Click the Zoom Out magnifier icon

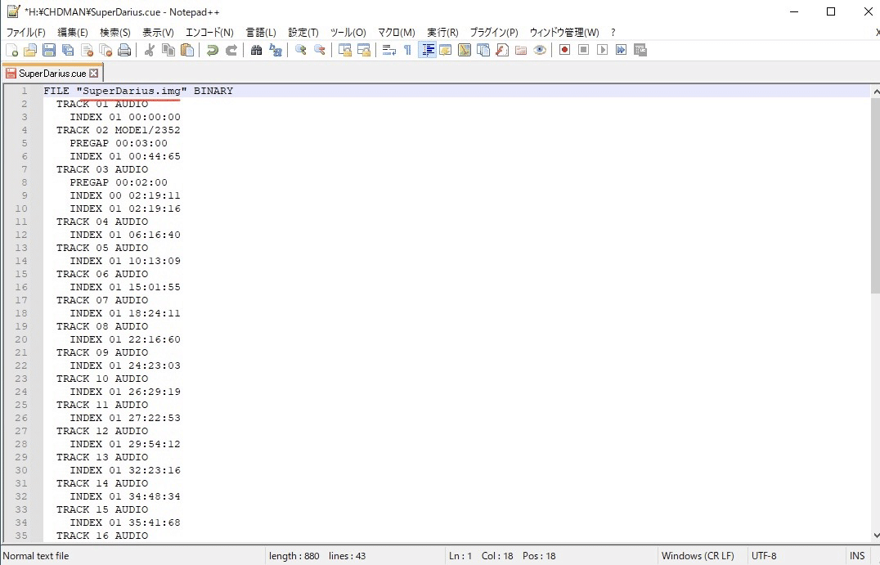tap(320, 51)
